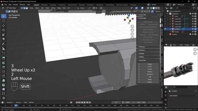Pick the Annotate tool
This screenshot has width=198, height=111.
(3, 44)
